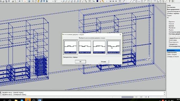
Task: Open the blue table grid icon
Action: (29, 1)
